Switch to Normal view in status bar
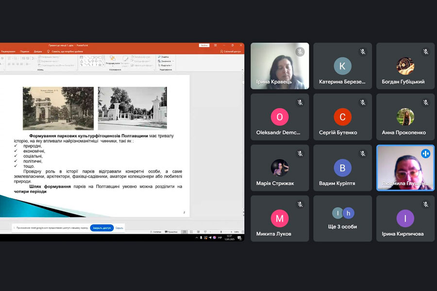 pyautogui.click(x=184, y=232)
